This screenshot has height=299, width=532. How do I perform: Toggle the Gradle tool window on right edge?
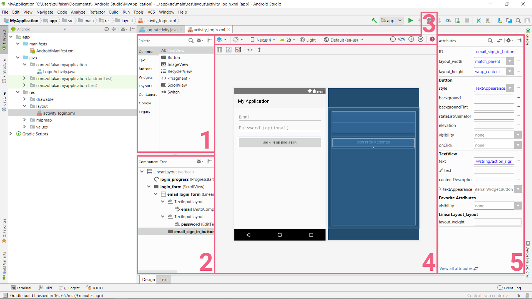(x=528, y=37)
